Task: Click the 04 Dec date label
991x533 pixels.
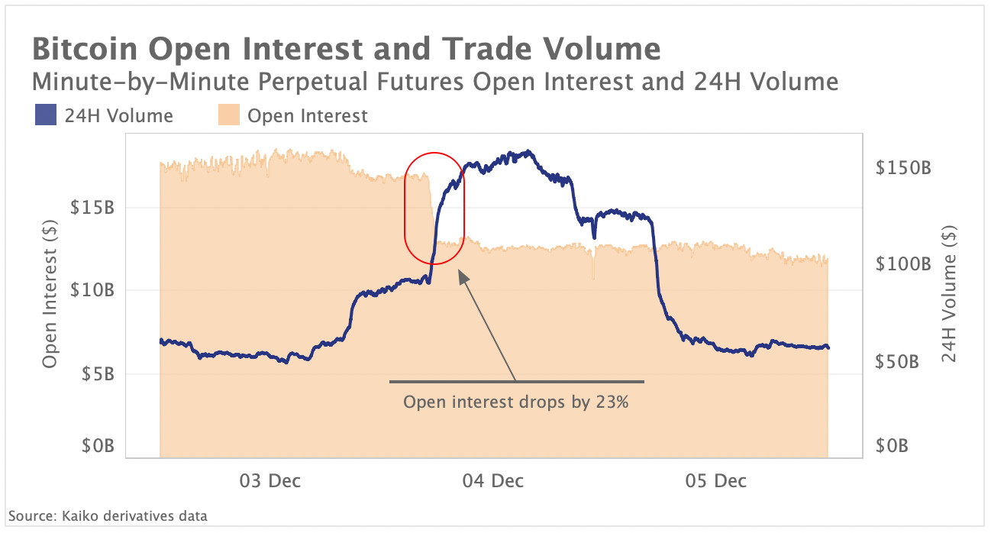Action: [x=493, y=481]
